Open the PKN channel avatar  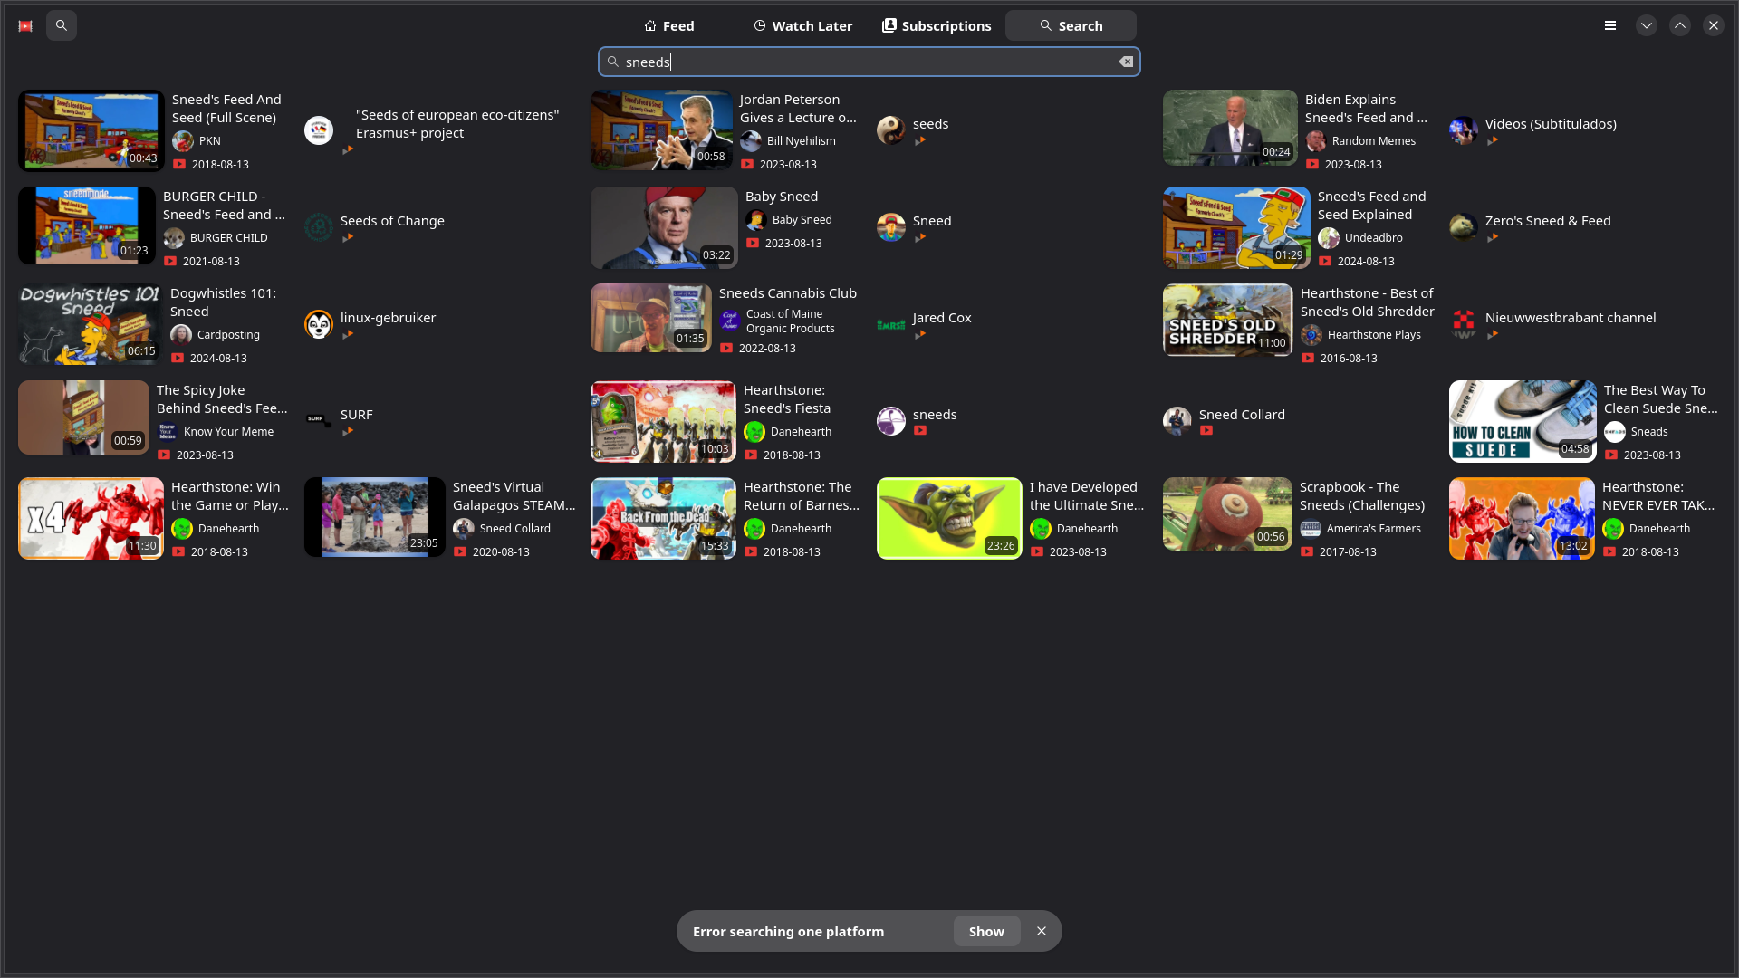tap(182, 140)
